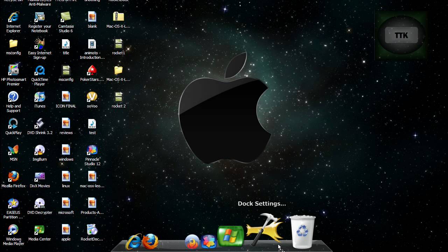
Task: Click the Firefox icon in the RocketDock
Action: (x=150, y=241)
